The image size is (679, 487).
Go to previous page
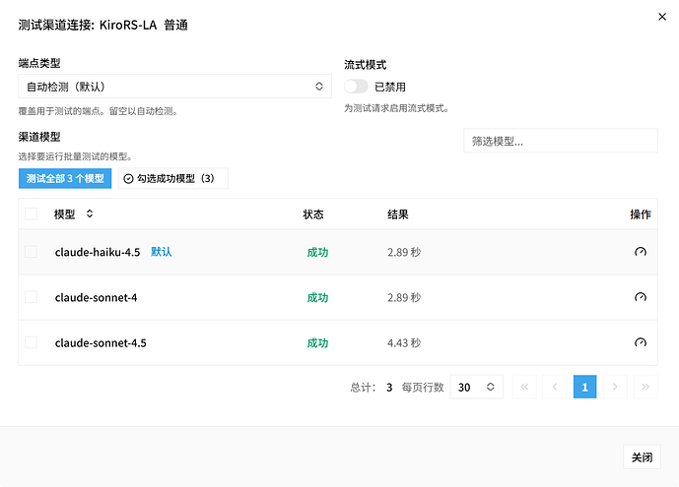[x=555, y=387]
